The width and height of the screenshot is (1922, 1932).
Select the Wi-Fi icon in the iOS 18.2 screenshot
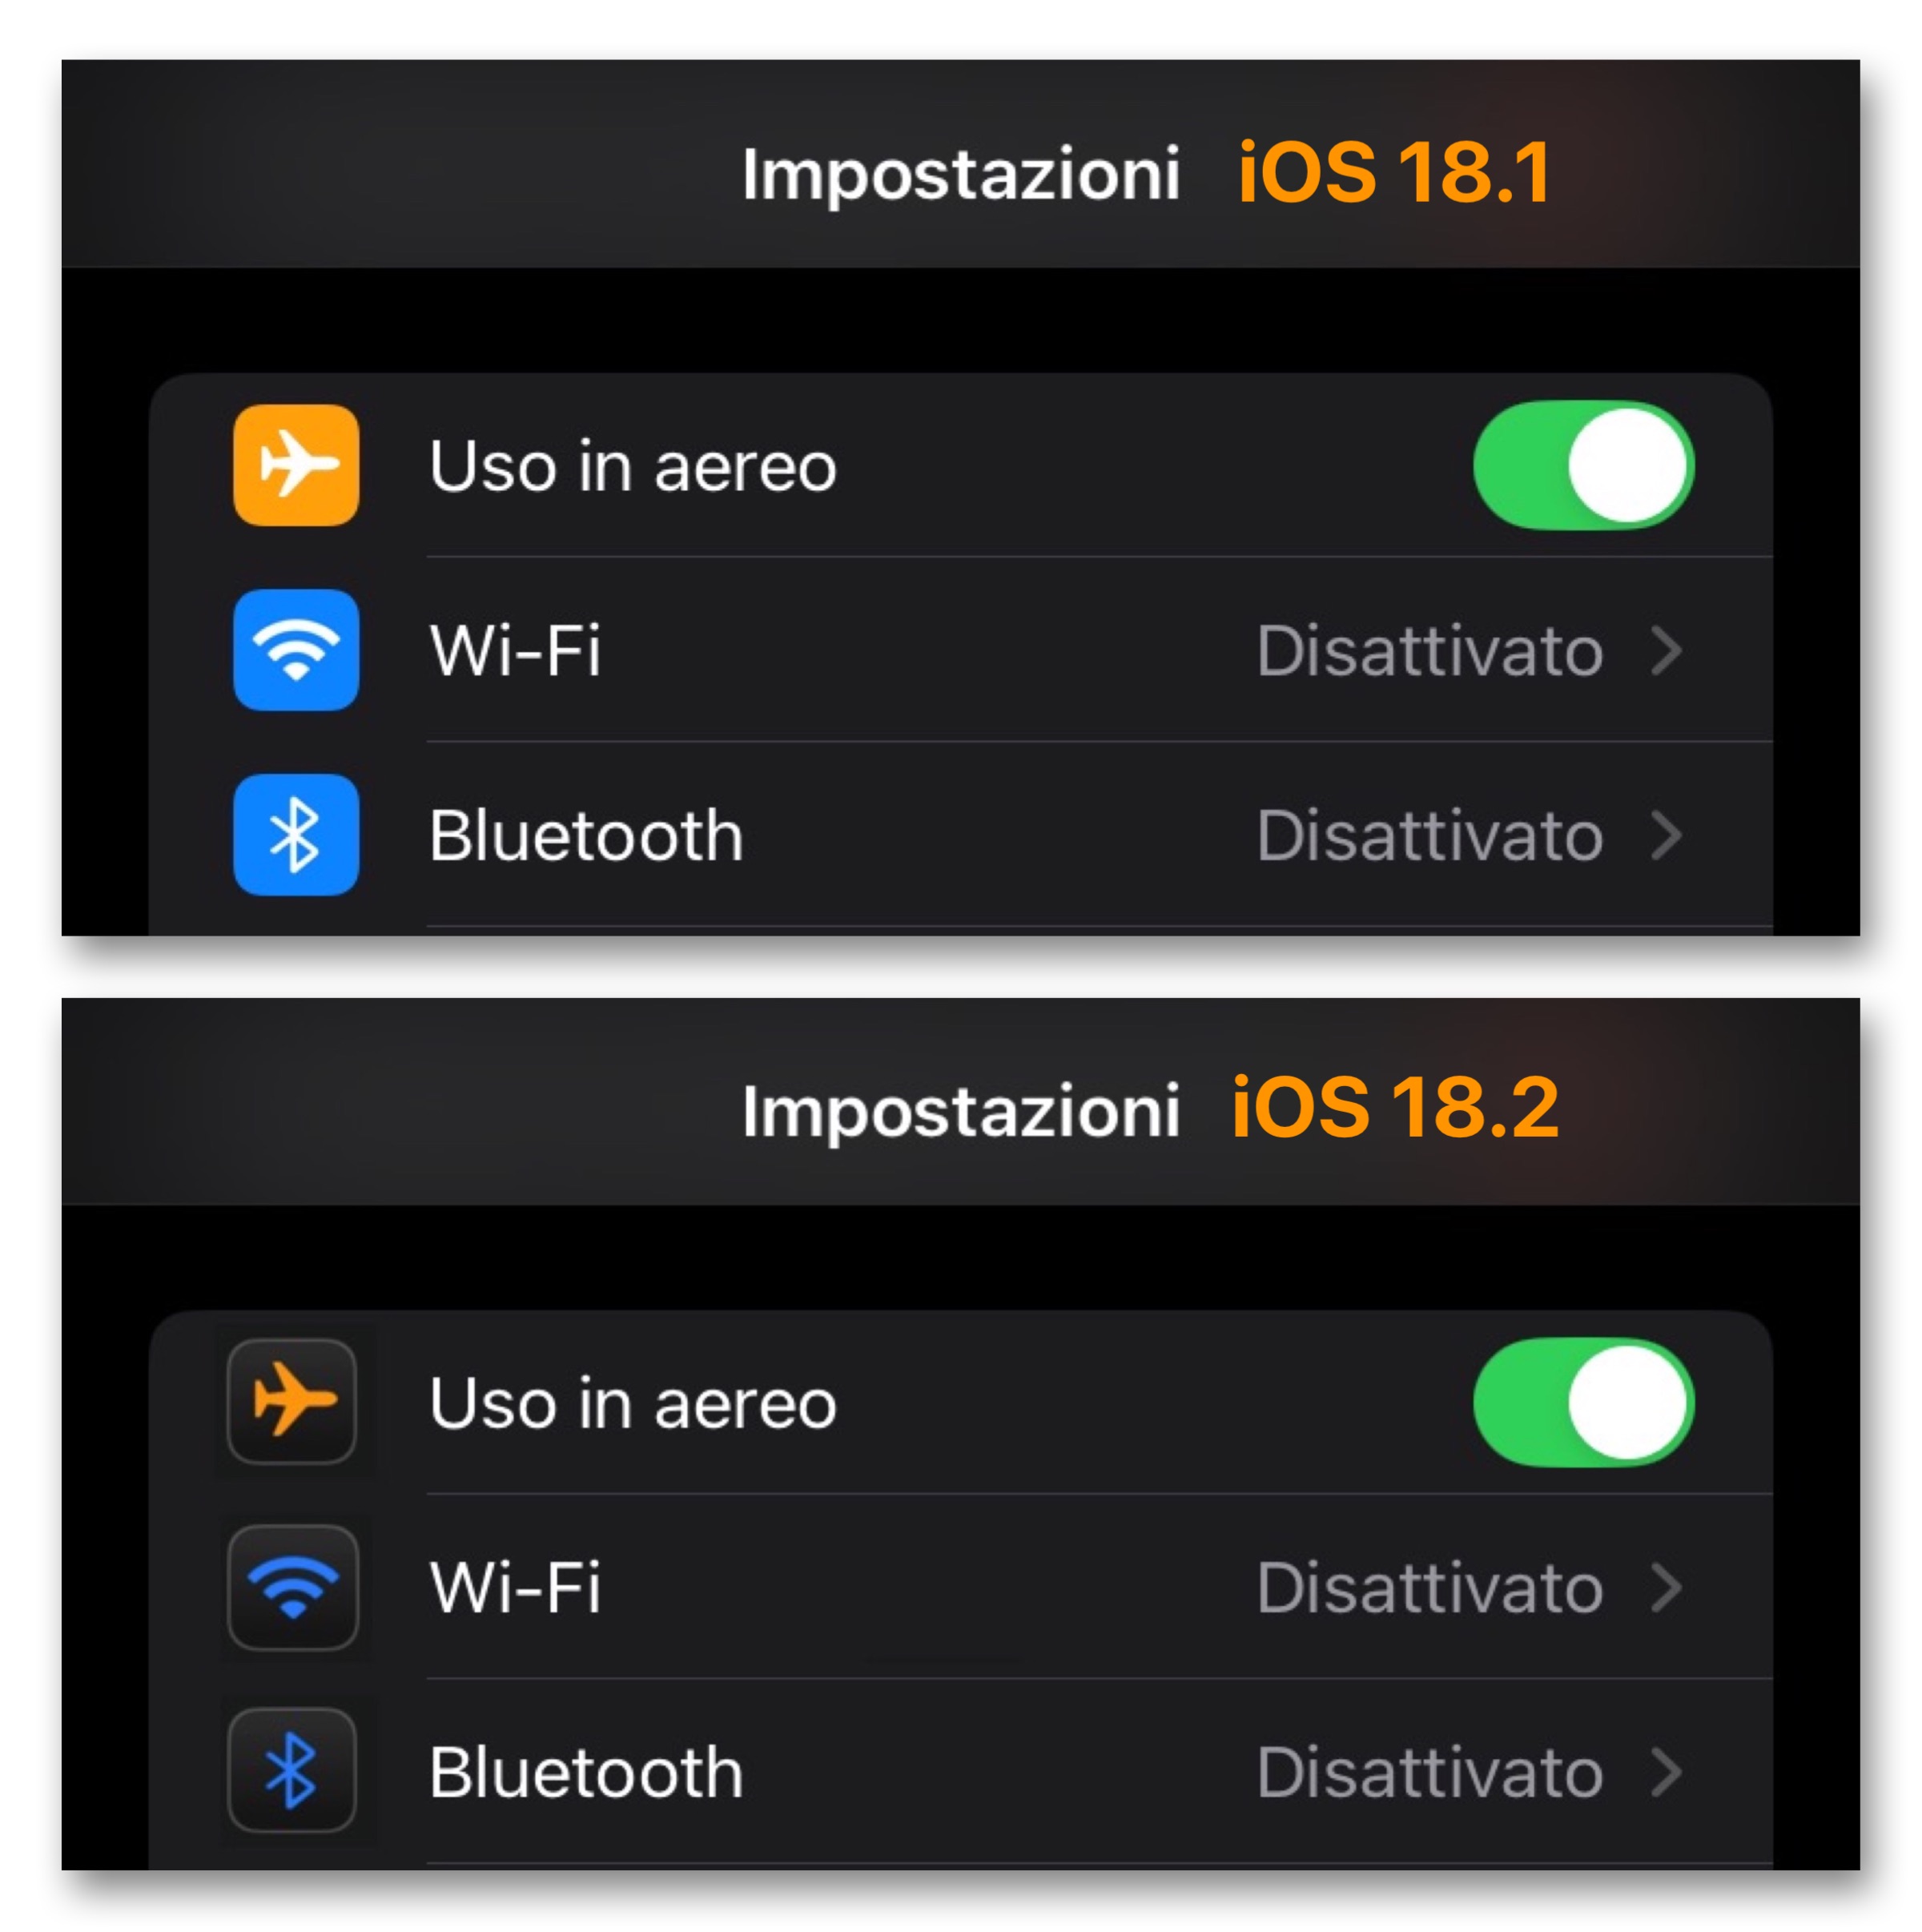(295, 1590)
